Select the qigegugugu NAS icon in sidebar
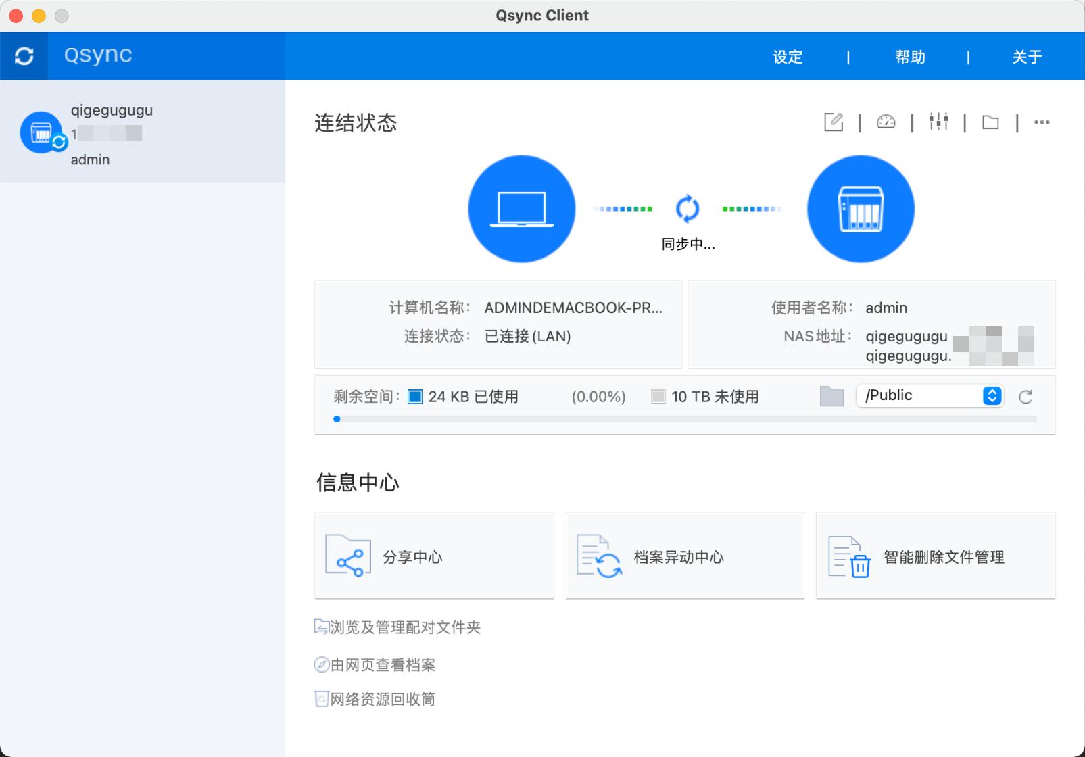This screenshot has height=757, width=1085. coord(42,132)
